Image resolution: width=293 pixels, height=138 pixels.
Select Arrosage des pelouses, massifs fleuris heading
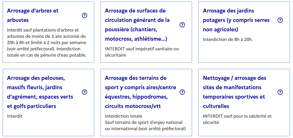[40, 92]
